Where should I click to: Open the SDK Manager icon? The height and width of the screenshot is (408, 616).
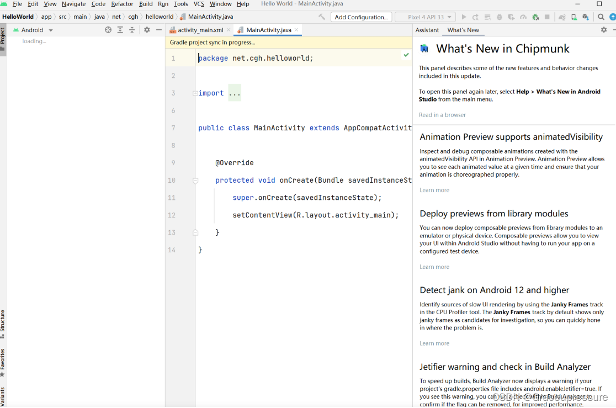tap(586, 17)
